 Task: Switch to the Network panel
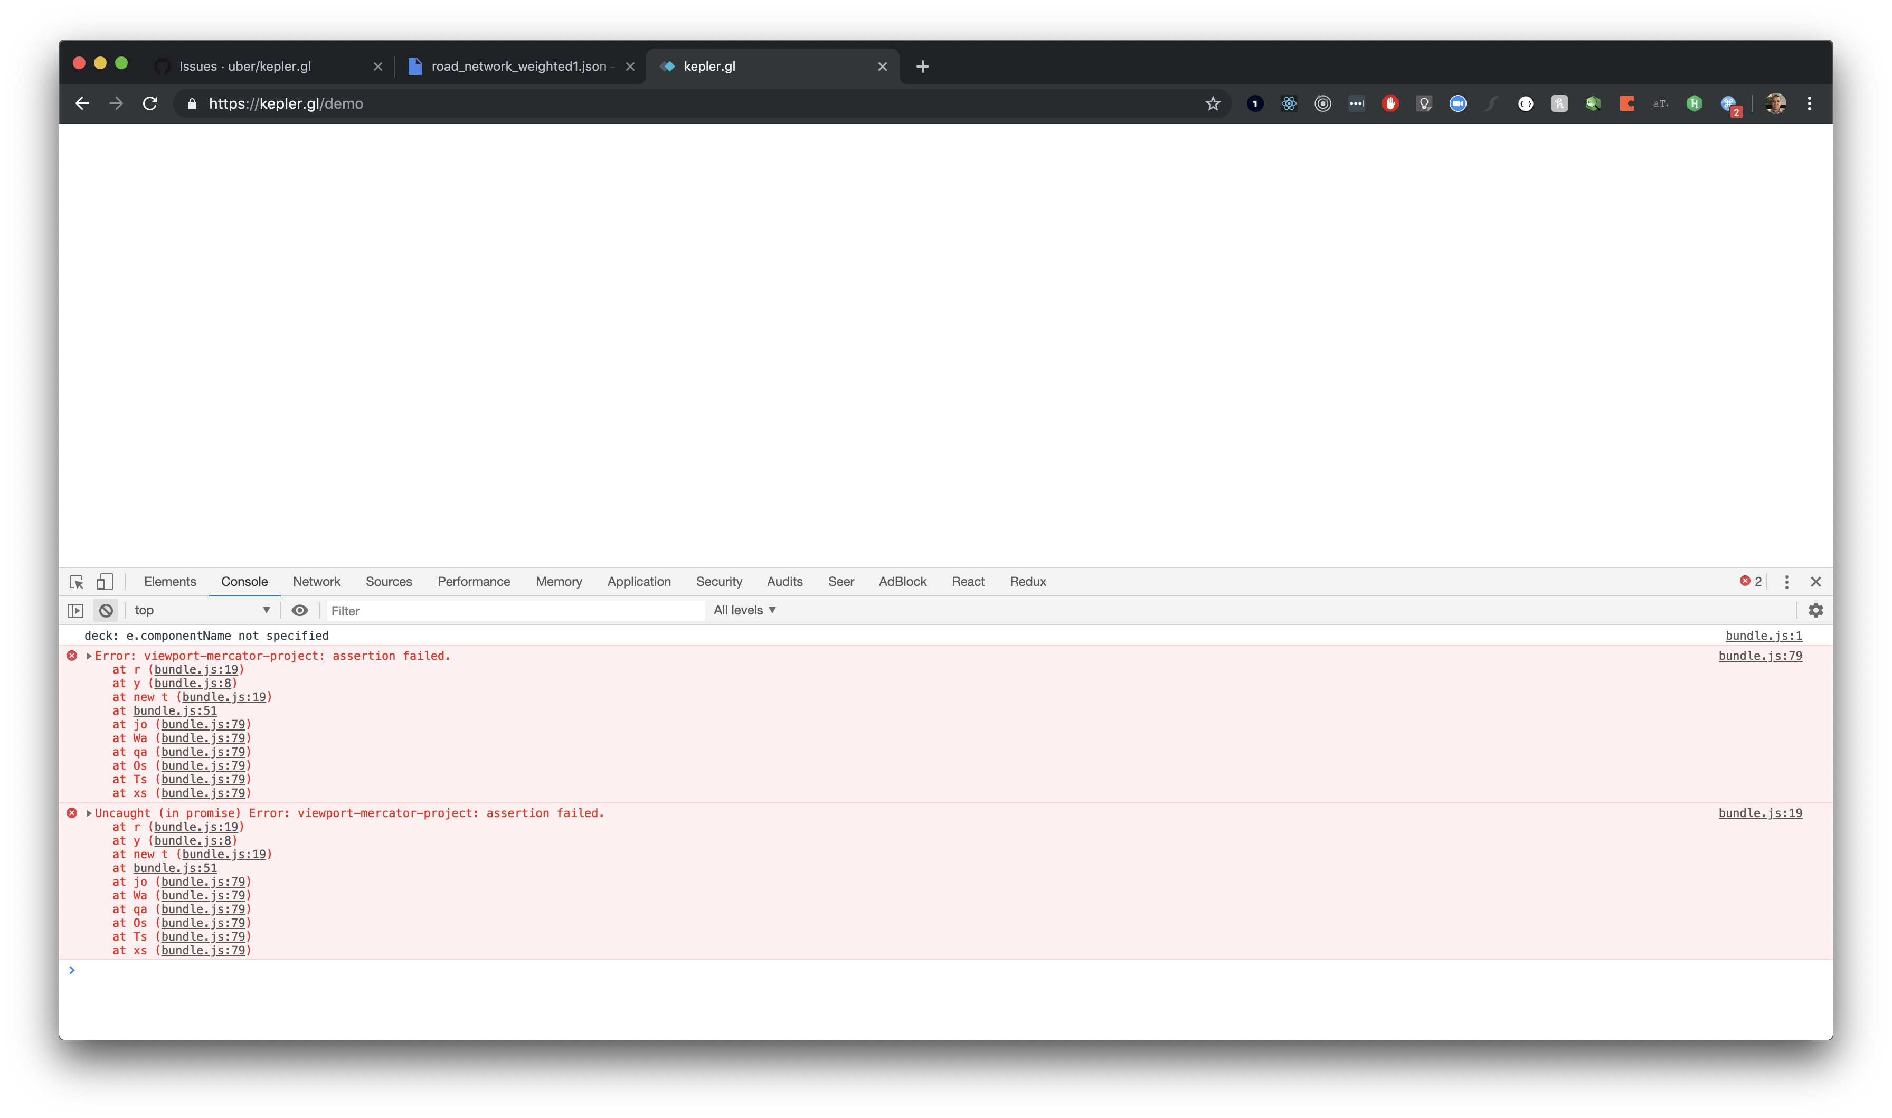pyautogui.click(x=316, y=581)
